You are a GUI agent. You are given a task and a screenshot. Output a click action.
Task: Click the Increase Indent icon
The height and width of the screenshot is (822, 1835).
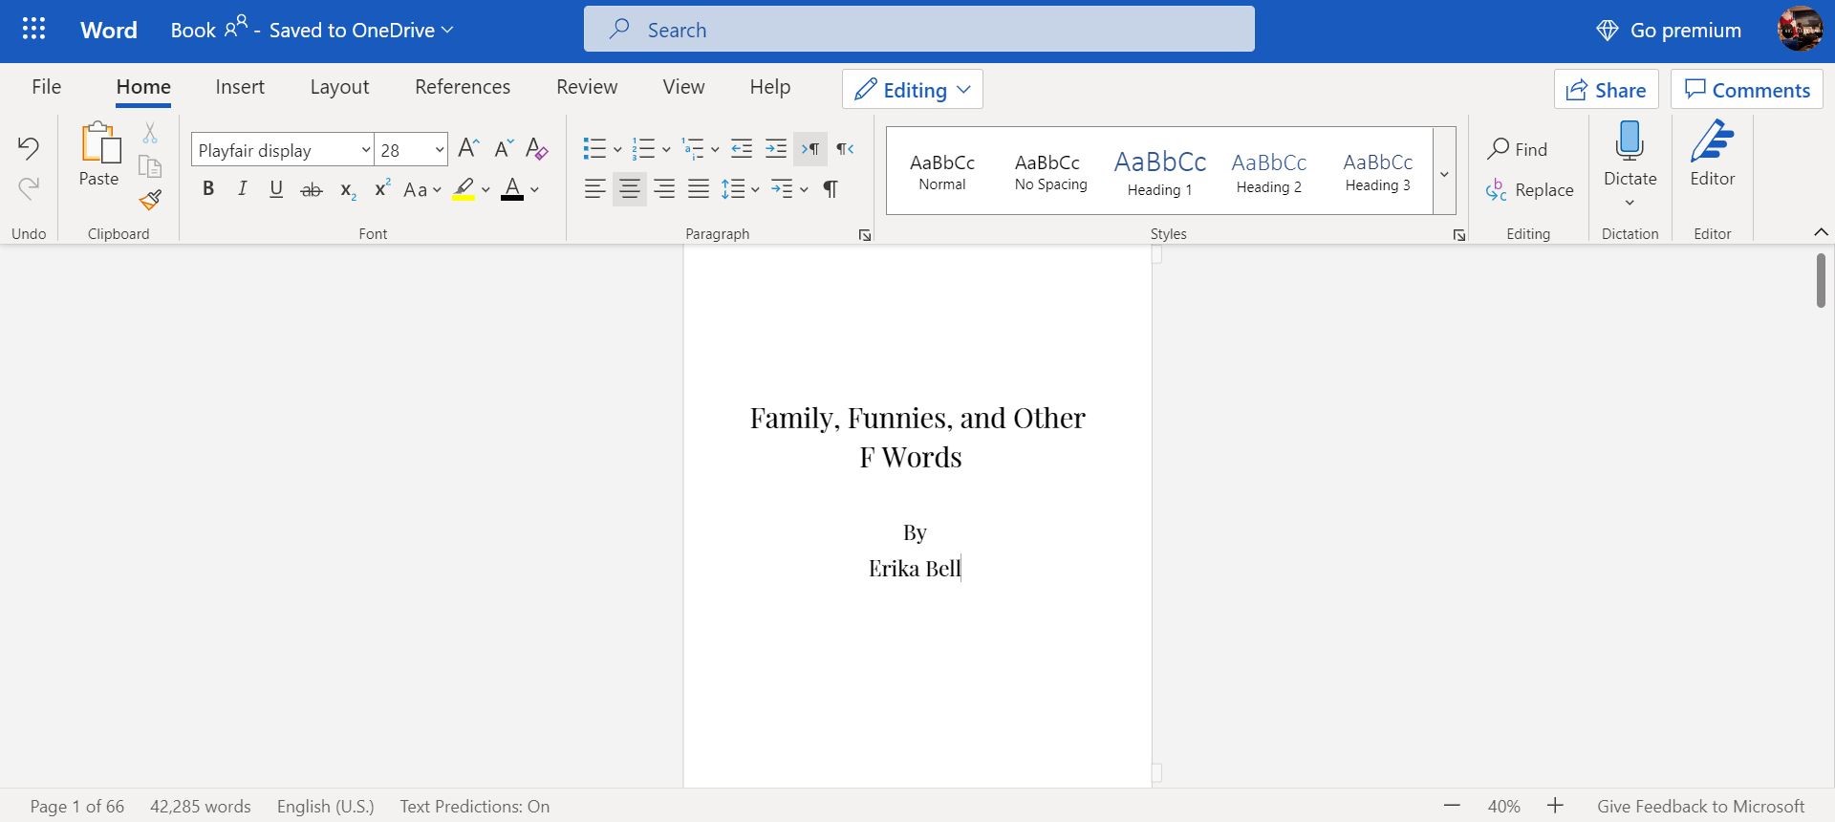[776, 149]
